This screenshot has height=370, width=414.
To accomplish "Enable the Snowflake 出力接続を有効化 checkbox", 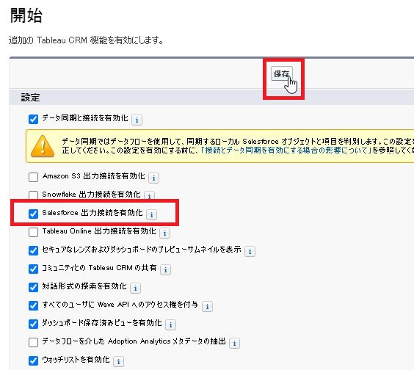I will [33, 195].
